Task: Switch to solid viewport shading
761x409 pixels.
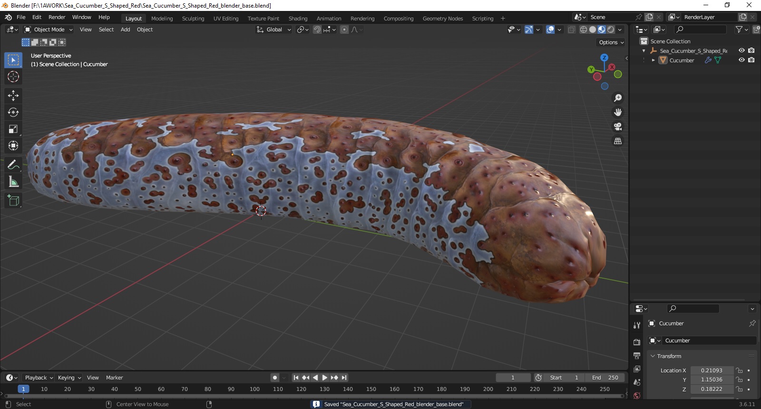Action: pyautogui.click(x=593, y=29)
